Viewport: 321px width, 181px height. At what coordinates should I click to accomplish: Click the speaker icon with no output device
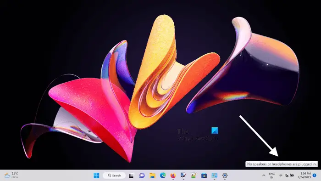[x=287, y=175]
